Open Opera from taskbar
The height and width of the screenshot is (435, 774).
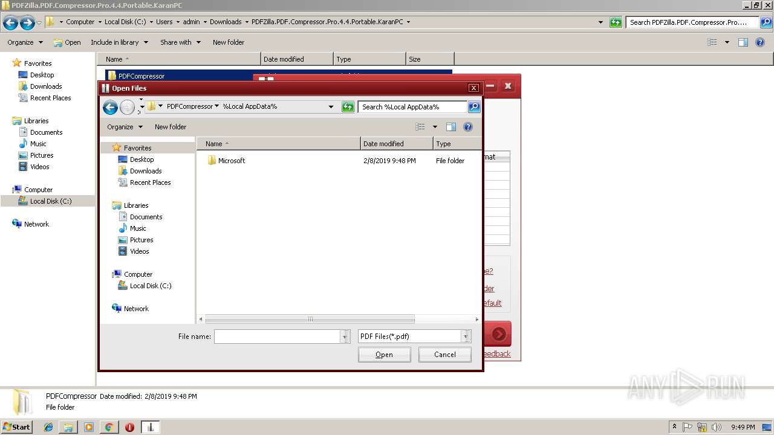pos(129,427)
